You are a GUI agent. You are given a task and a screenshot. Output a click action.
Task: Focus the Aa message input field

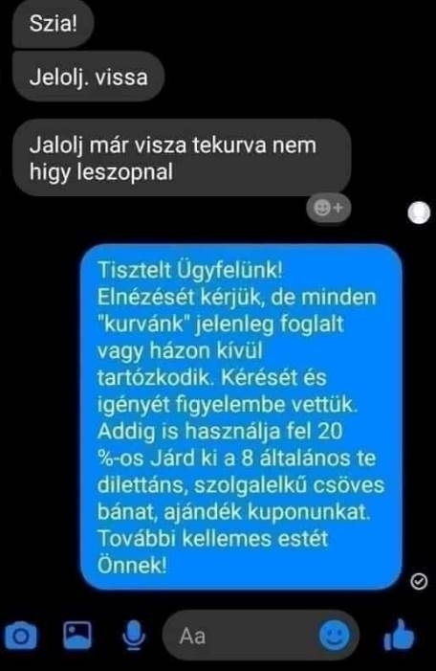pos(261,636)
